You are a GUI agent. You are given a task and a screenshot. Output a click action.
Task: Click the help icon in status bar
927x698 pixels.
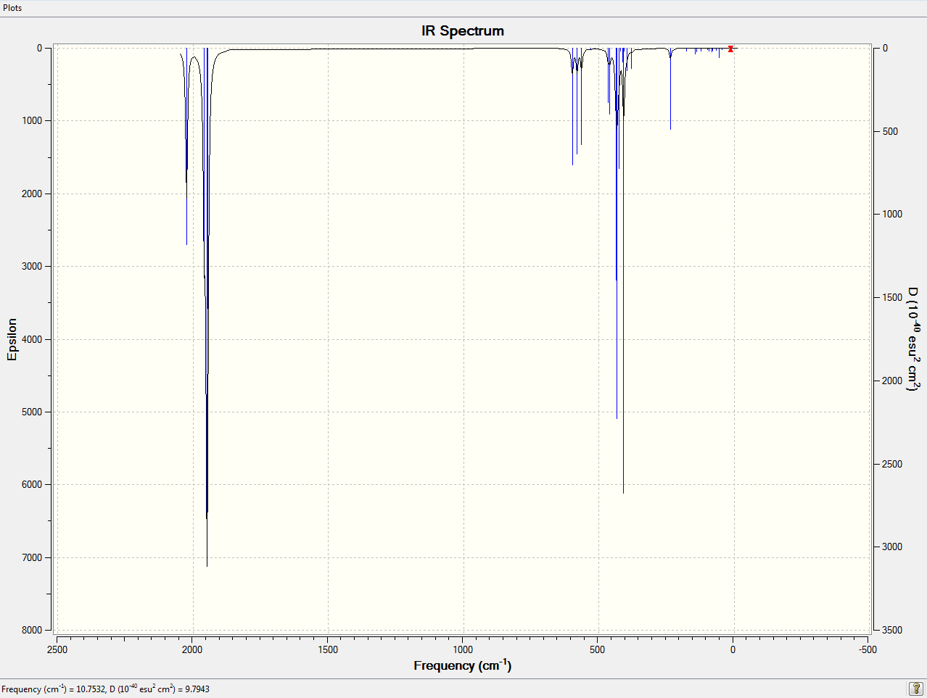pos(916,689)
